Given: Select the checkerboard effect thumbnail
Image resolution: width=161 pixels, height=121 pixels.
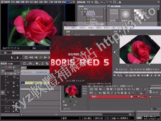Looking at the screenshot, I should click(x=139, y=14).
